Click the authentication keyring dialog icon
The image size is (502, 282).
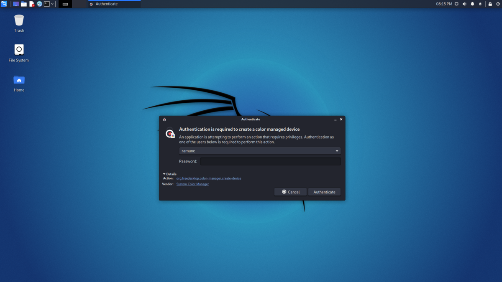pyautogui.click(x=170, y=133)
